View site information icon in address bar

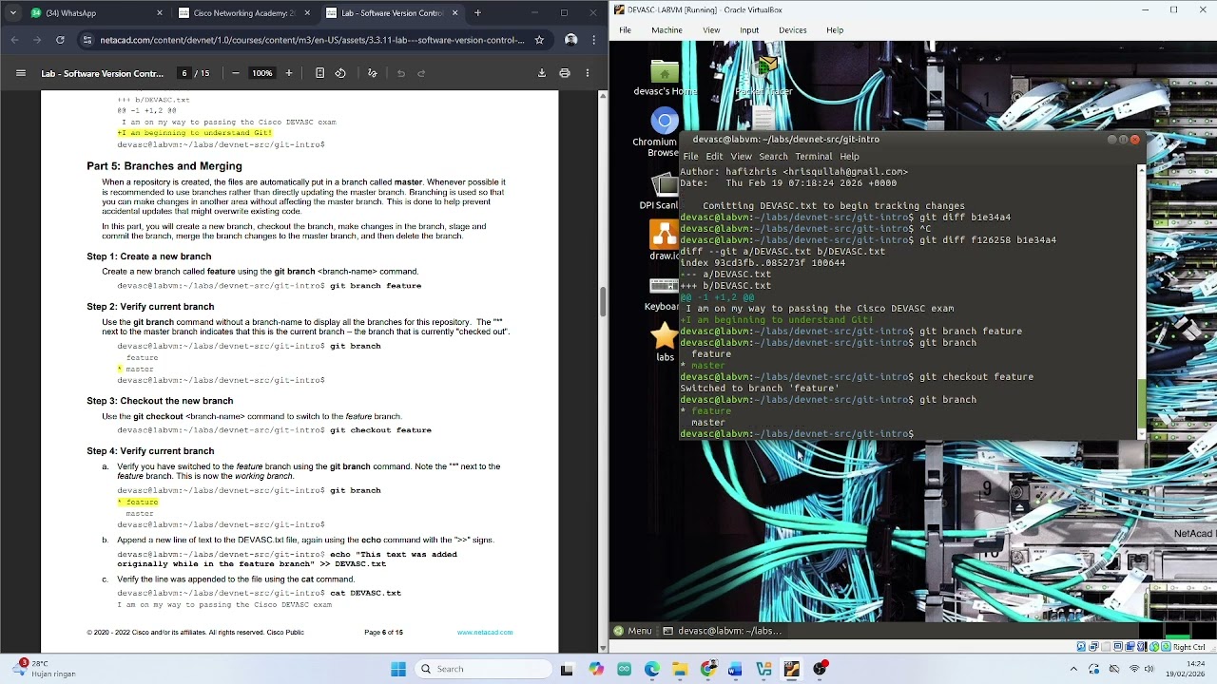click(x=87, y=40)
